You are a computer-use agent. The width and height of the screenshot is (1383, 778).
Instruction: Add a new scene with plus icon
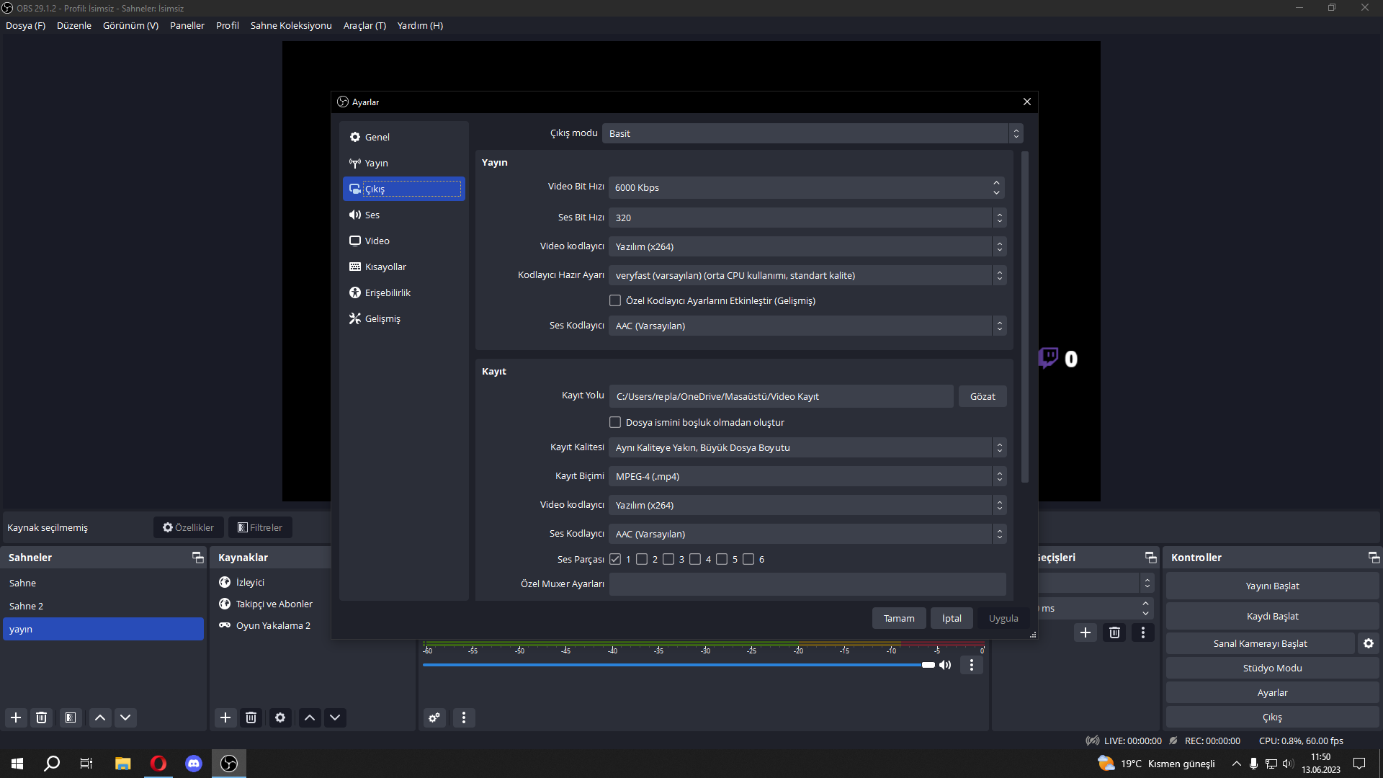tap(16, 717)
